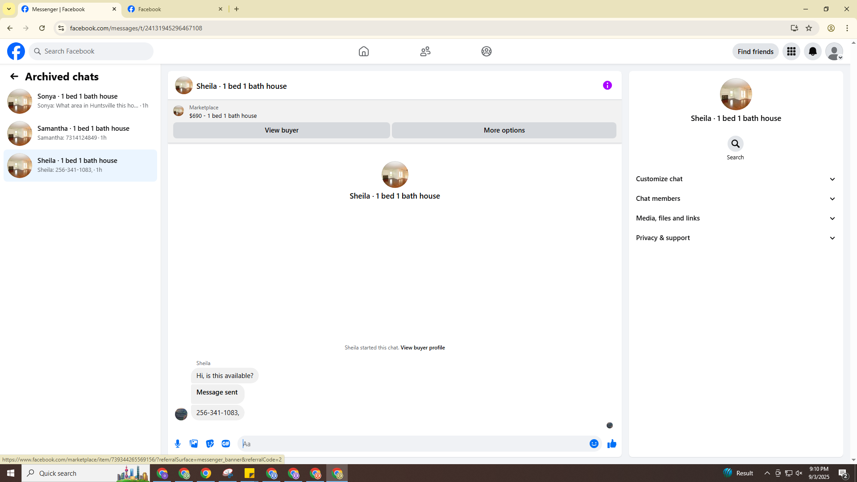The width and height of the screenshot is (857, 482).
Task: Bookmark this page with the star icon
Action: point(809,28)
